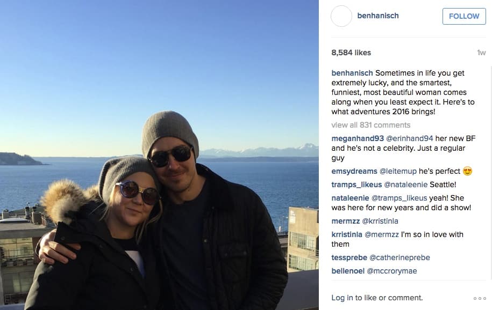Image resolution: width=492 pixels, height=310 pixels.
Task: Click the couple photo
Action: tap(159, 155)
